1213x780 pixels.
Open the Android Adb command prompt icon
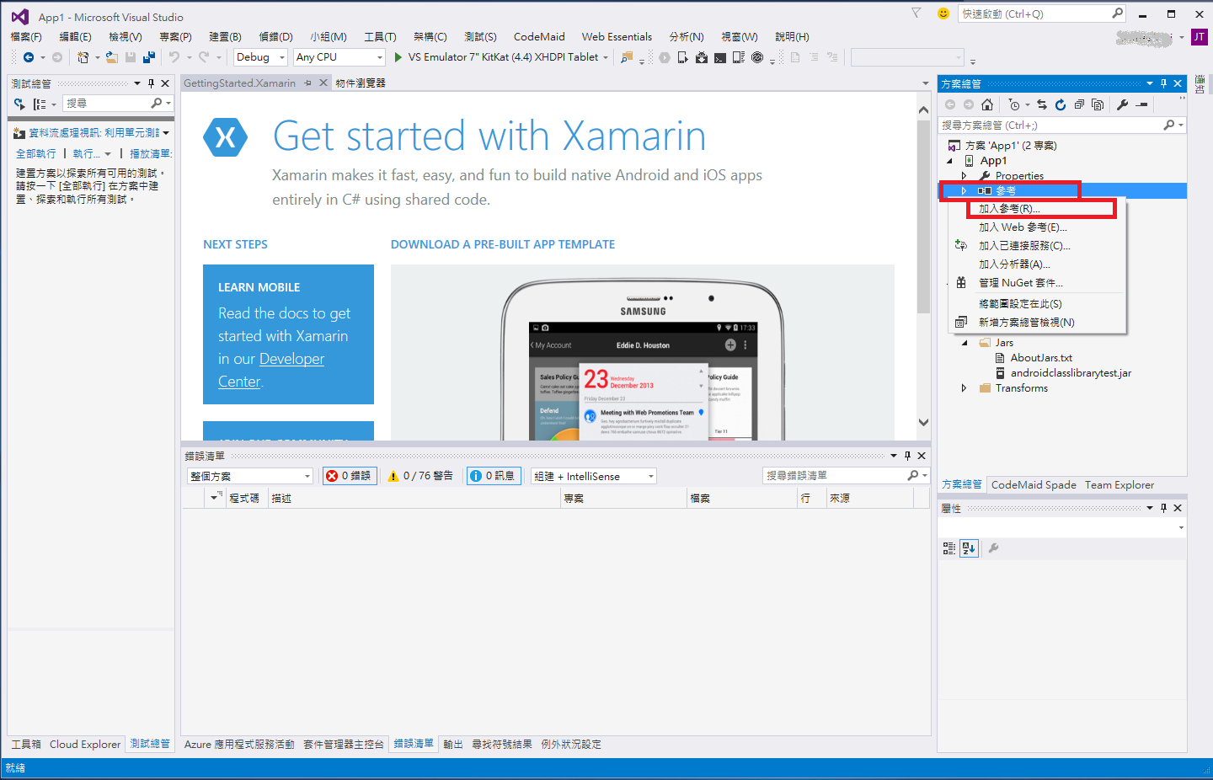(x=720, y=58)
